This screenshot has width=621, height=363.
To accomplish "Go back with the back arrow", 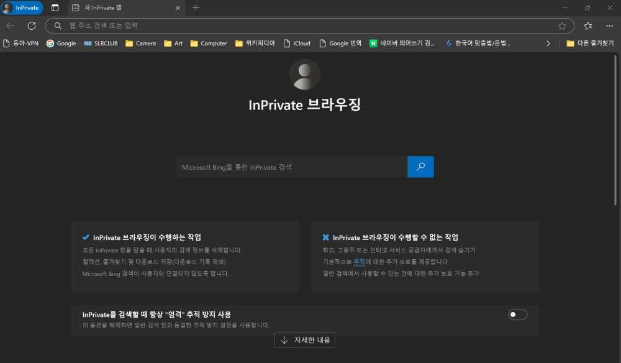I will click(11, 25).
